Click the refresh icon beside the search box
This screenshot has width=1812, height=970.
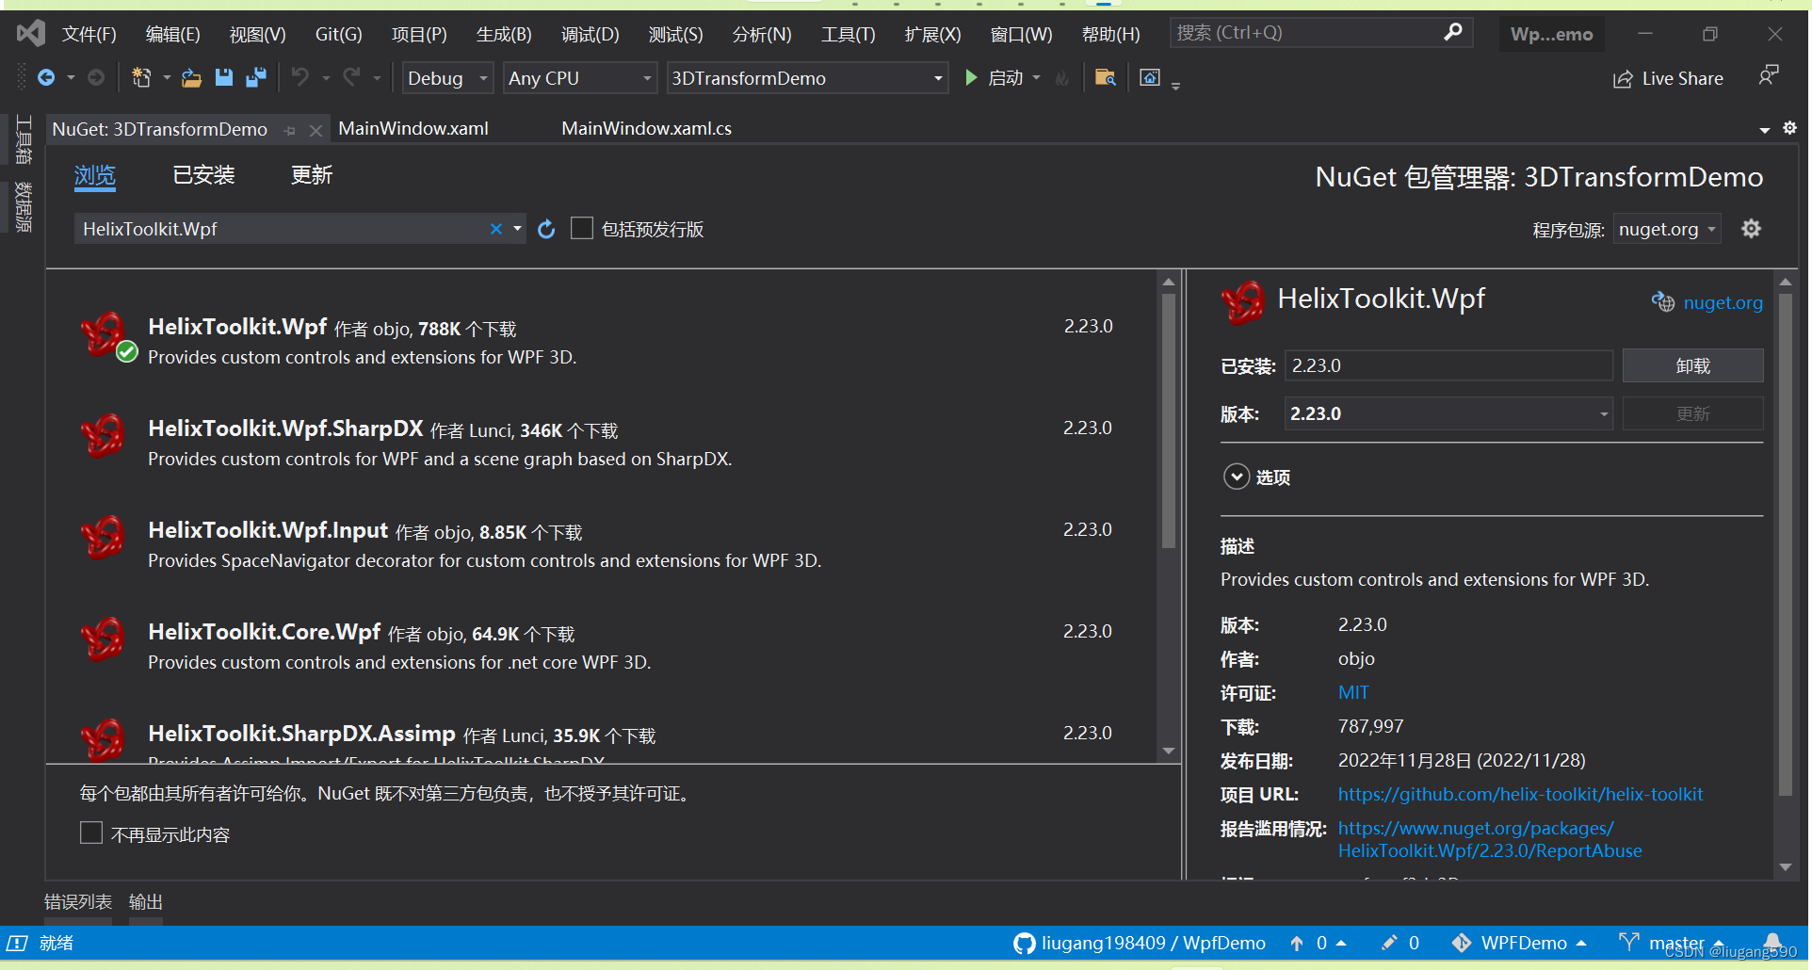[x=546, y=229]
